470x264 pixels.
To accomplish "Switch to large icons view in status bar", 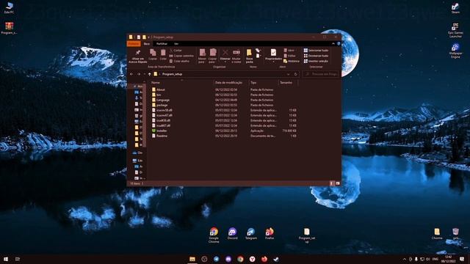I will 338,183.
